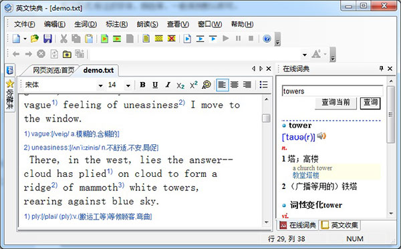This screenshot has height=249, width=401.
Task: Toggle italic formatting
Action: (x=168, y=85)
